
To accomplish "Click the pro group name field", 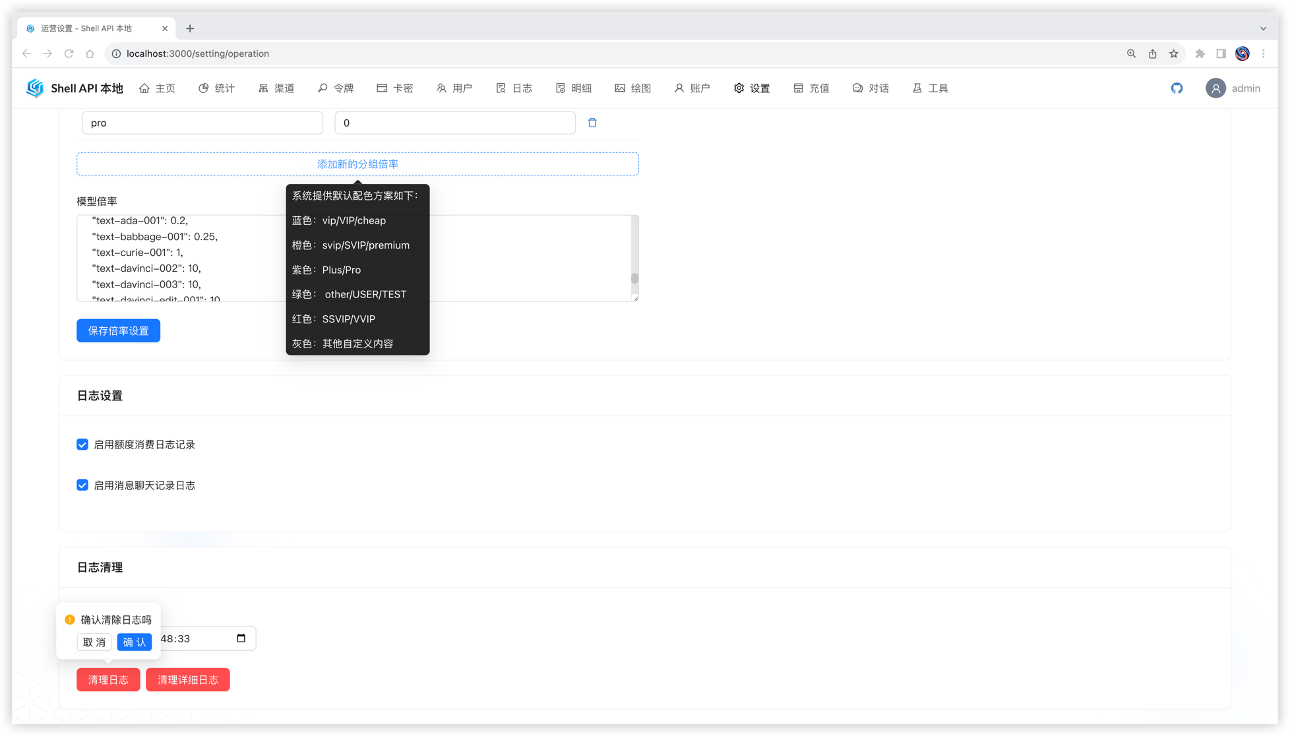I will (x=202, y=123).
